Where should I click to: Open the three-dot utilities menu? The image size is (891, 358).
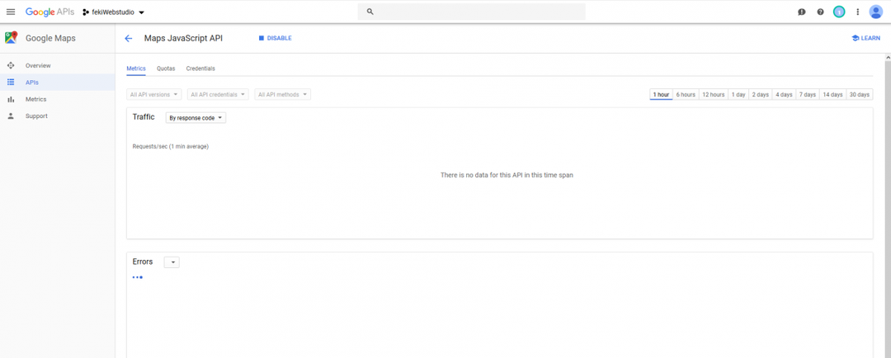[x=857, y=12]
